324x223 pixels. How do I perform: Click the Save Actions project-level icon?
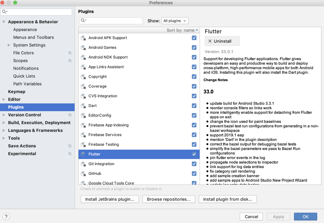70,146
